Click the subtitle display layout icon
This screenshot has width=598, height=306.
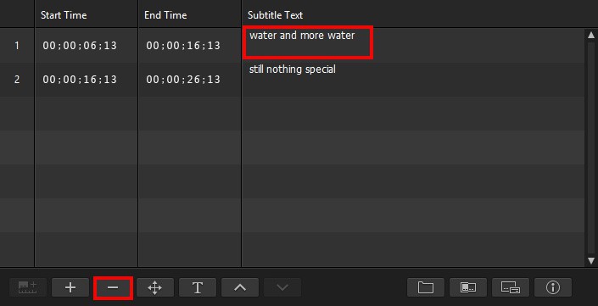pyautogui.click(x=468, y=287)
